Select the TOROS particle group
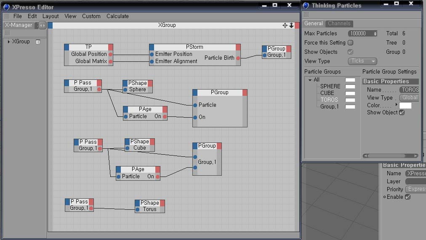This screenshot has width=426, height=240. (x=329, y=100)
